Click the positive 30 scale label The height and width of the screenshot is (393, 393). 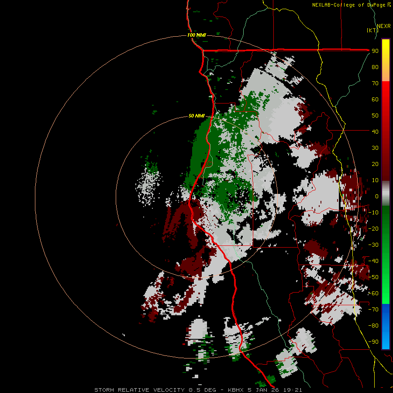(375, 148)
